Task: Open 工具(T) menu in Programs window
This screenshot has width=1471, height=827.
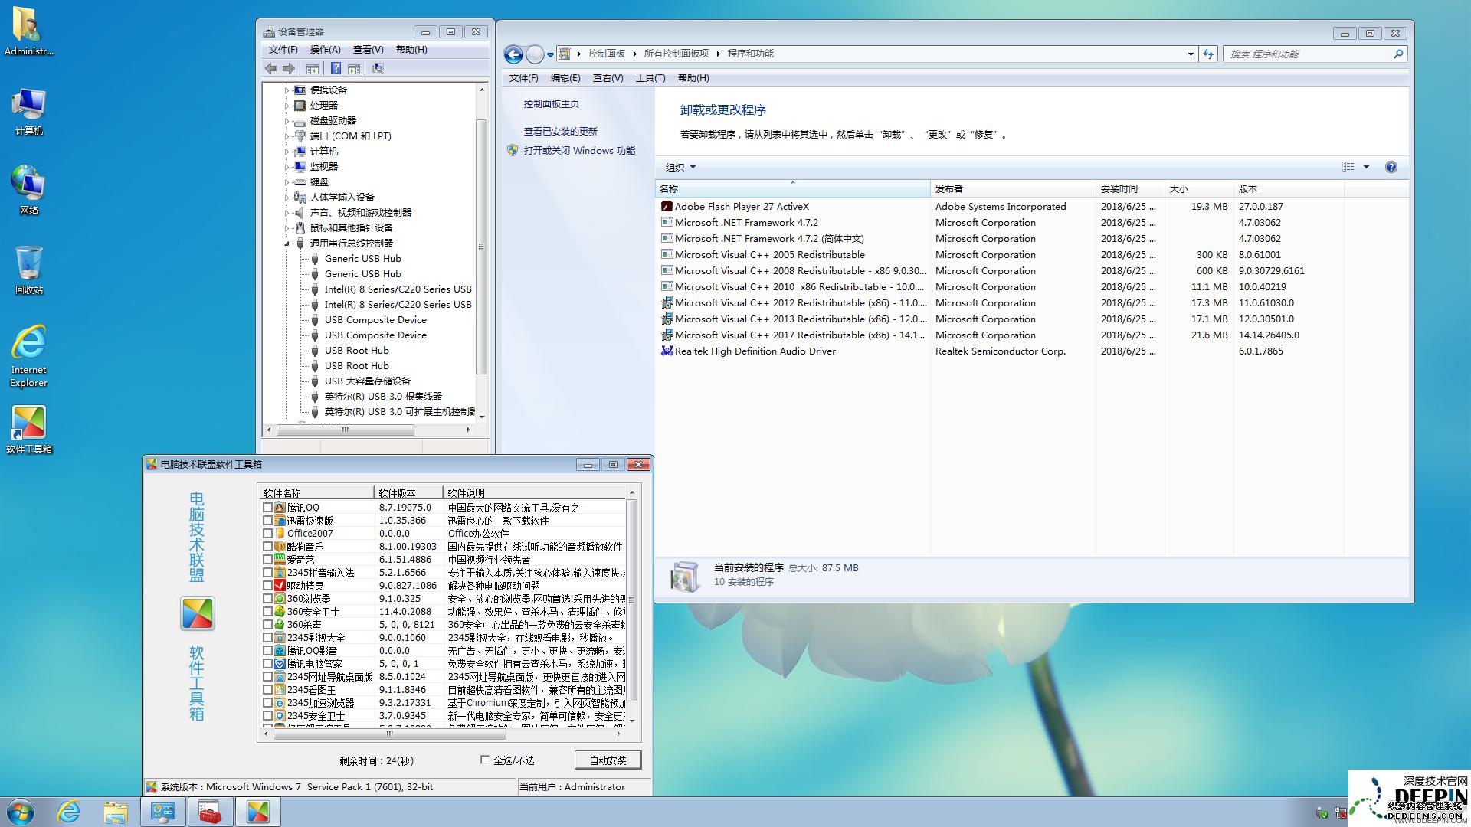Action: click(x=650, y=78)
